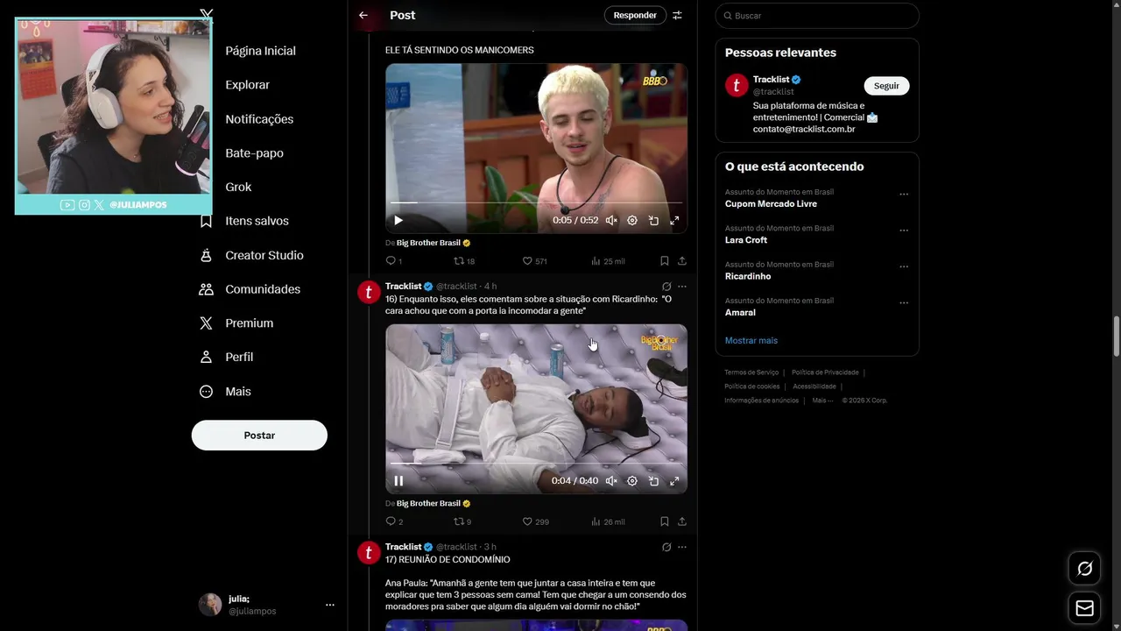Bookmark the post with 571 likes

(665, 261)
